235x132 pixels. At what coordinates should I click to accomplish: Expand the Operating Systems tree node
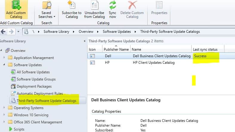tap(4, 108)
